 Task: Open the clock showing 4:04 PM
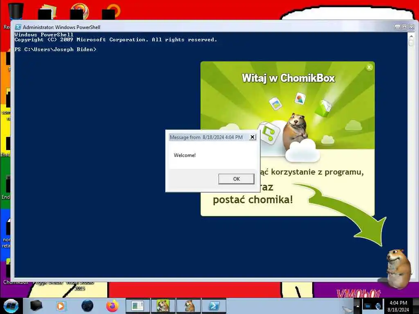click(x=398, y=306)
